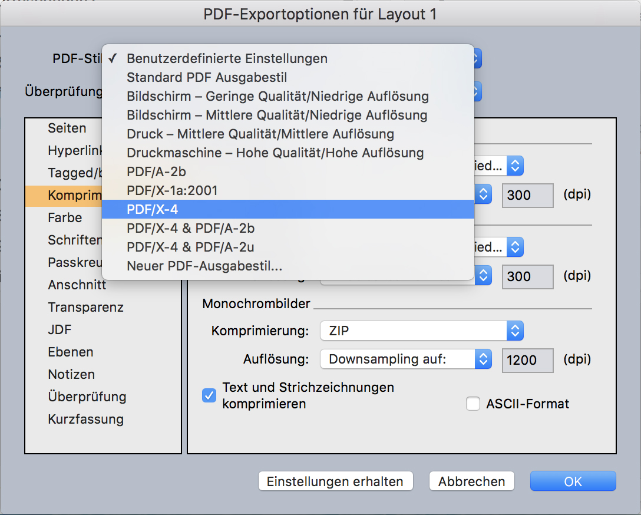Open the Transparenz section in sidebar
The width and height of the screenshot is (641, 515).
coord(85,307)
